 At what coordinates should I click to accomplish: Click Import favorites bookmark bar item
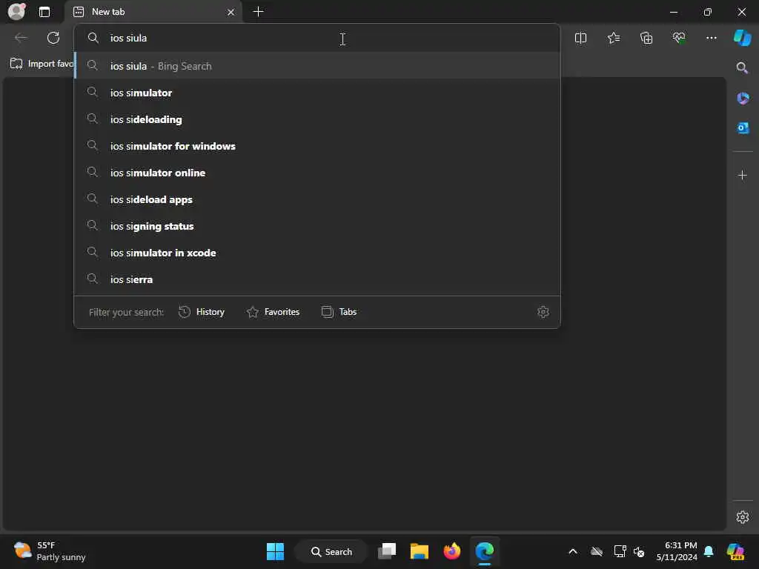click(x=42, y=64)
